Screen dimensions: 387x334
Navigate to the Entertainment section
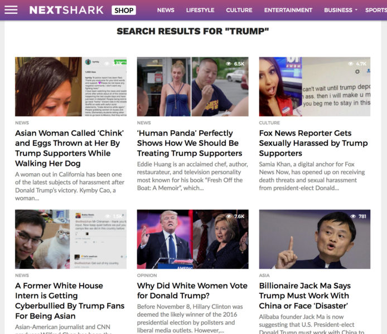pos(288,10)
